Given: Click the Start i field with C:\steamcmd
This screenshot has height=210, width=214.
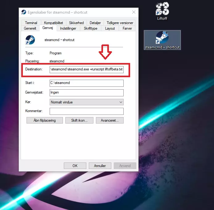Looking at the screenshot, I should [x=87, y=83].
